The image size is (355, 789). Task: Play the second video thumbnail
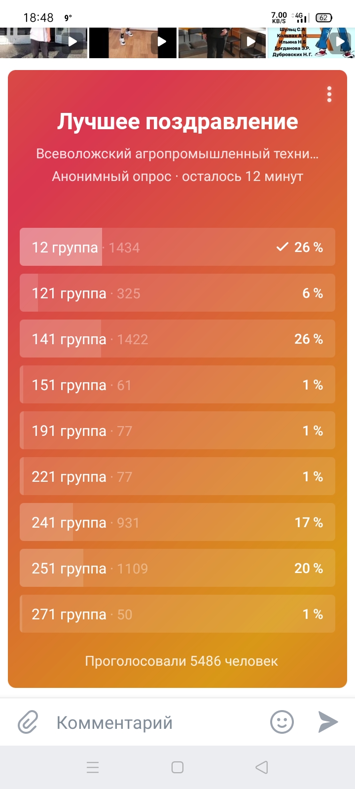(x=162, y=42)
